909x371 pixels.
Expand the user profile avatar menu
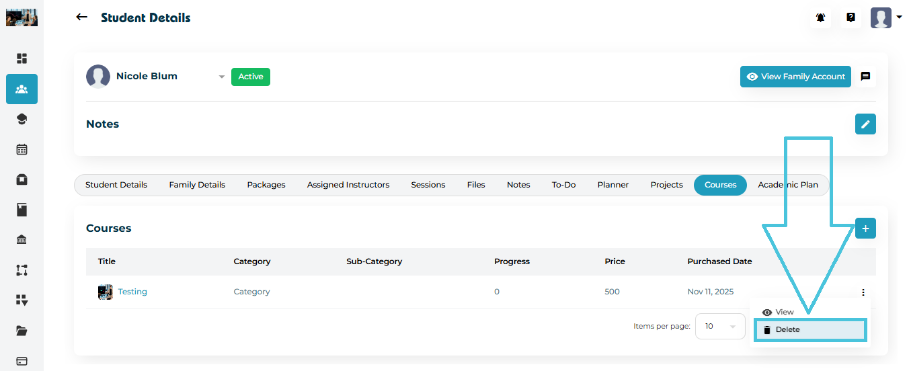point(885,18)
